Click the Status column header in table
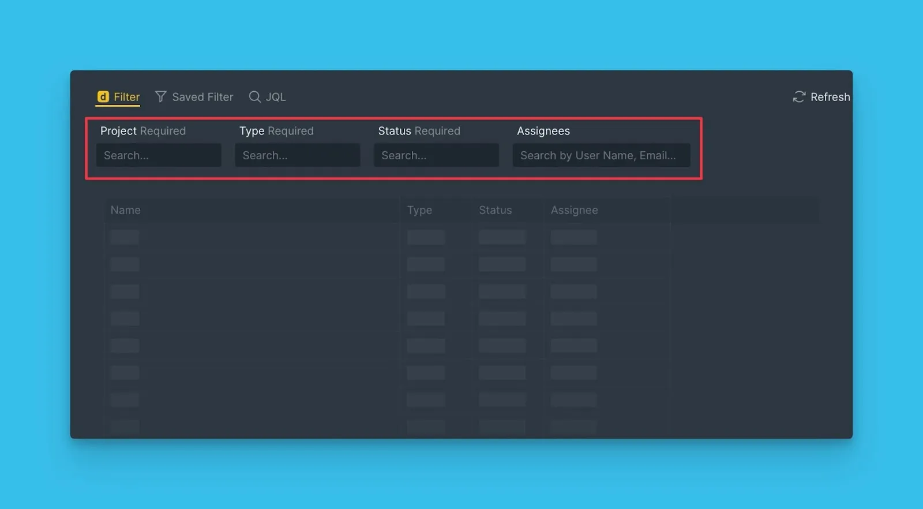Screen dimensions: 923x509 [495, 210]
